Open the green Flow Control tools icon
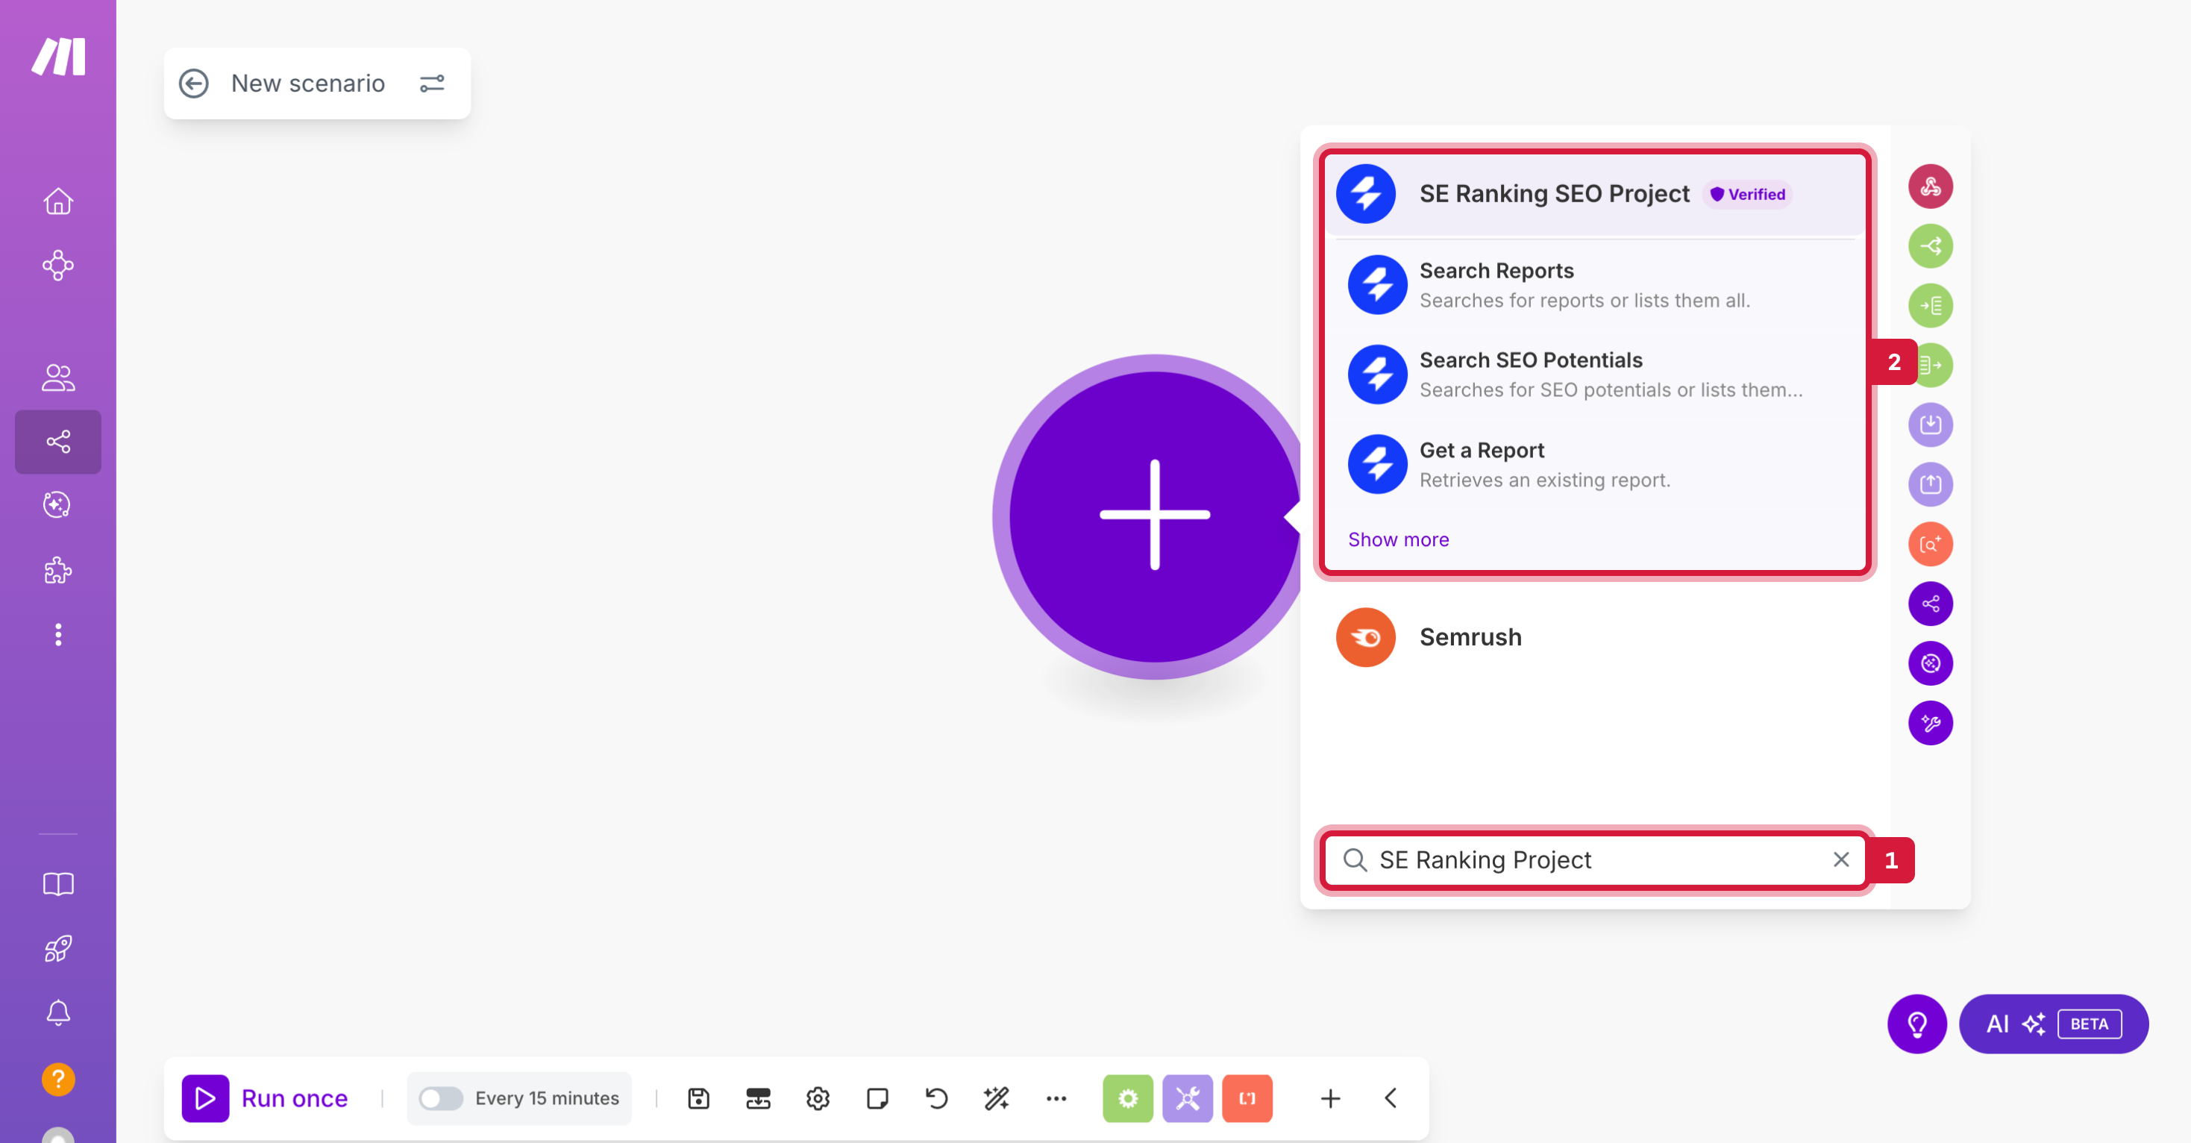Viewport: 2191px width, 1143px height. pos(1127,1098)
